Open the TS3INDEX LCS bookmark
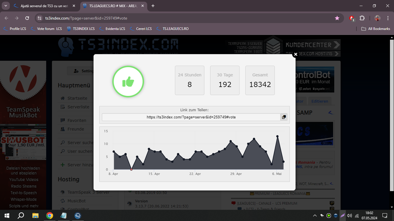This screenshot has height=221, width=394. (81, 29)
